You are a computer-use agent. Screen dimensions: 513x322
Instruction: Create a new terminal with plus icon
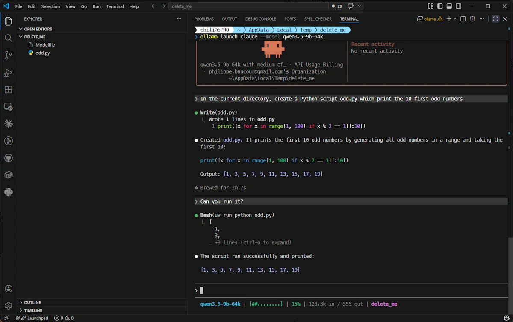coord(449,19)
